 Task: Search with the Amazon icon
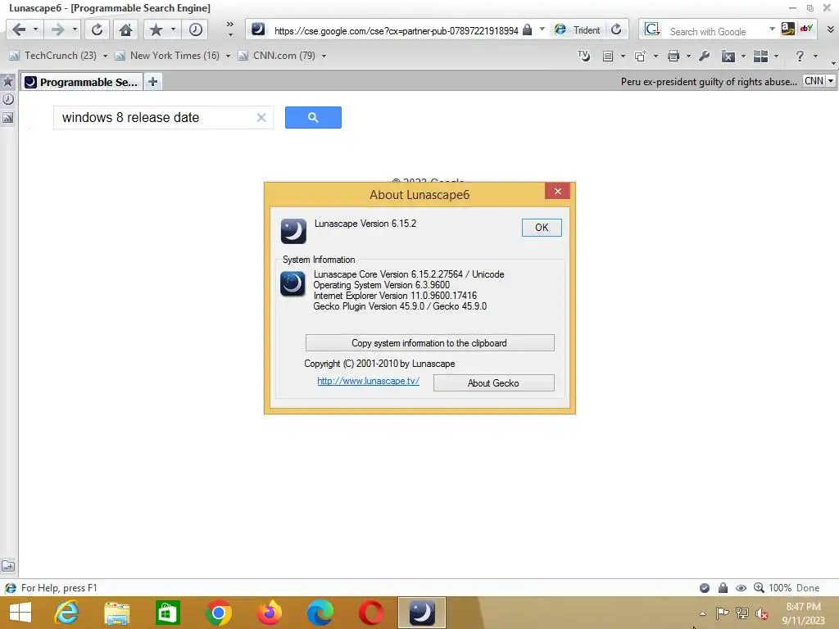tap(787, 29)
